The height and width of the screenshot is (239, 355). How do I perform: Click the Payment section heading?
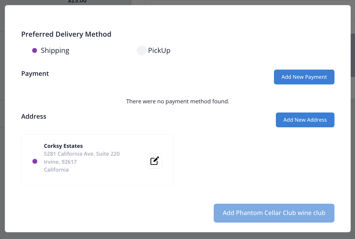pyautogui.click(x=35, y=74)
